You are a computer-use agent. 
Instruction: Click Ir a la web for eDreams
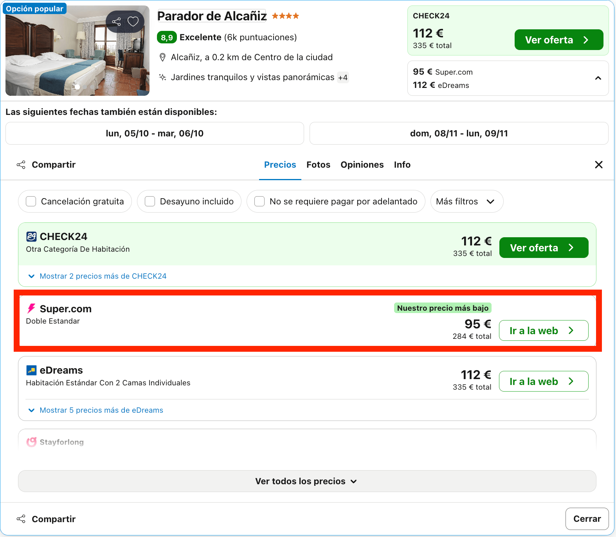pos(544,381)
